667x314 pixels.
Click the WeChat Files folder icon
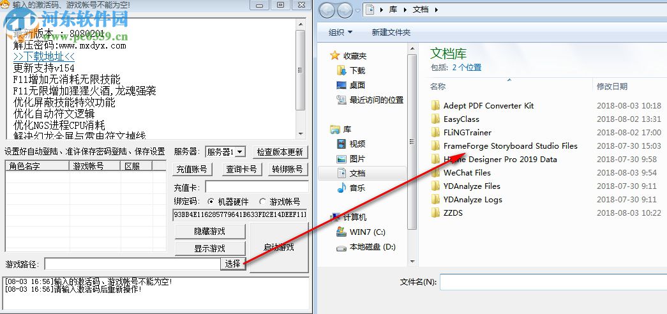point(435,173)
